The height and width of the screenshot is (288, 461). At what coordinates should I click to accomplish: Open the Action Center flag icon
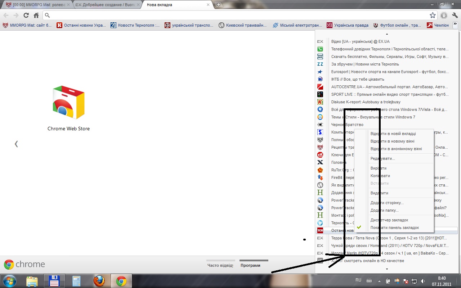pyautogui.click(x=406, y=281)
